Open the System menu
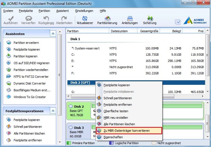The width and height of the screenshot is (211, 147). point(8,11)
